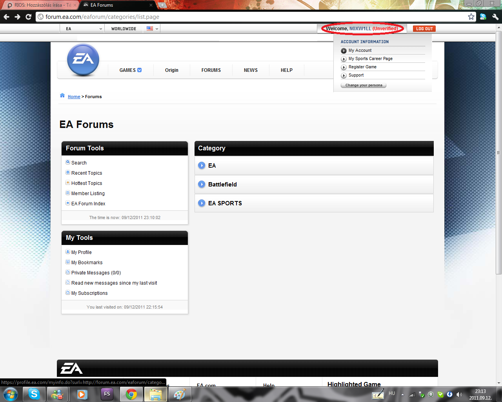Open the Home breadcrumb link
Image resolution: width=502 pixels, height=402 pixels.
[x=74, y=97]
